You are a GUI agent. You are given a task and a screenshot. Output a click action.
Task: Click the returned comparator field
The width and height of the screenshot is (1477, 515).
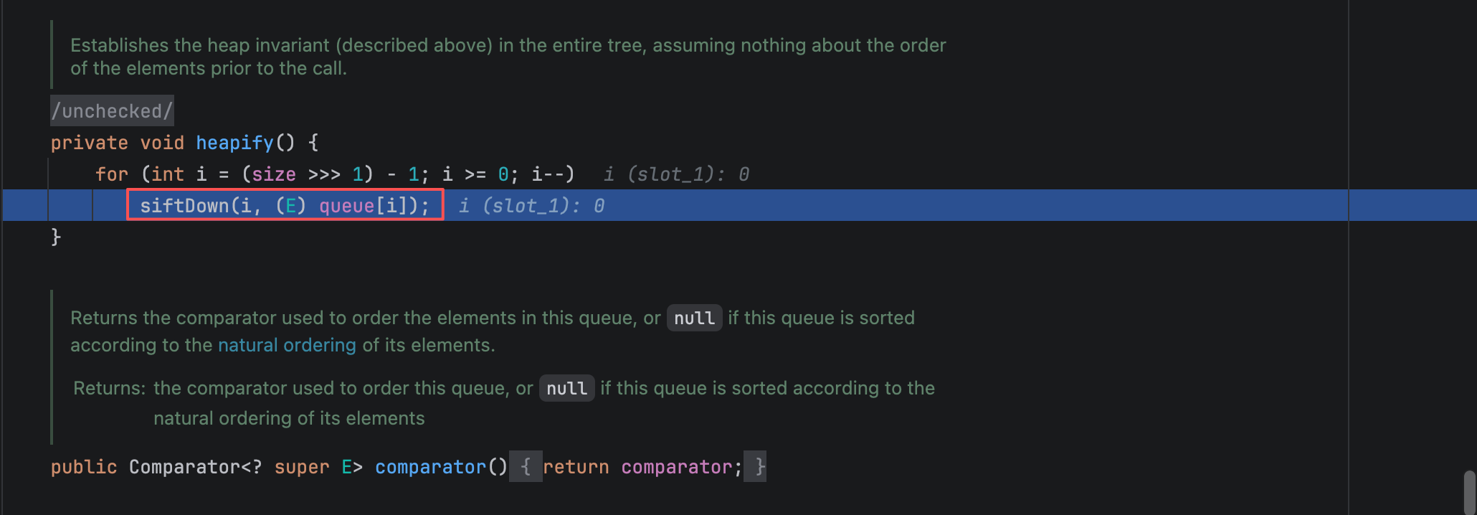click(676, 467)
